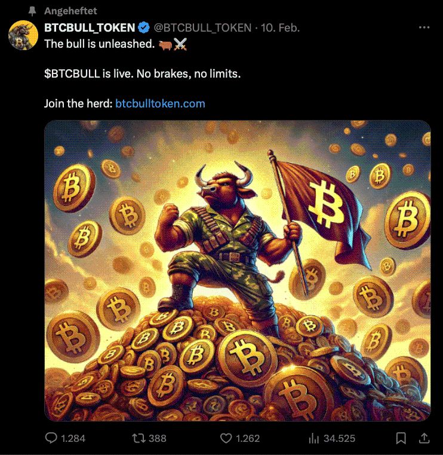The width and height of the screenshot is (443, 455).
Task: Open the BTCBULL_TOKEN profile avatar
Action: click(23, 35)
